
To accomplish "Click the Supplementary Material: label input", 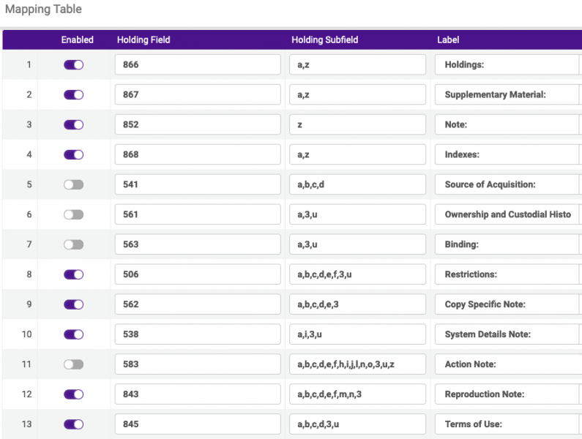I will pyautogui.click(x=508, y=94).
